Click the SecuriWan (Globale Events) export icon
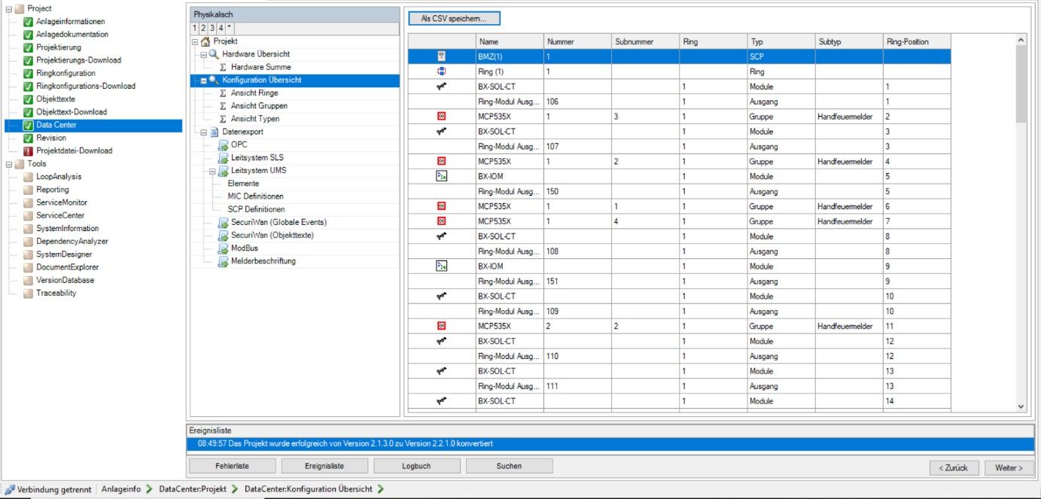 (224, 222)
